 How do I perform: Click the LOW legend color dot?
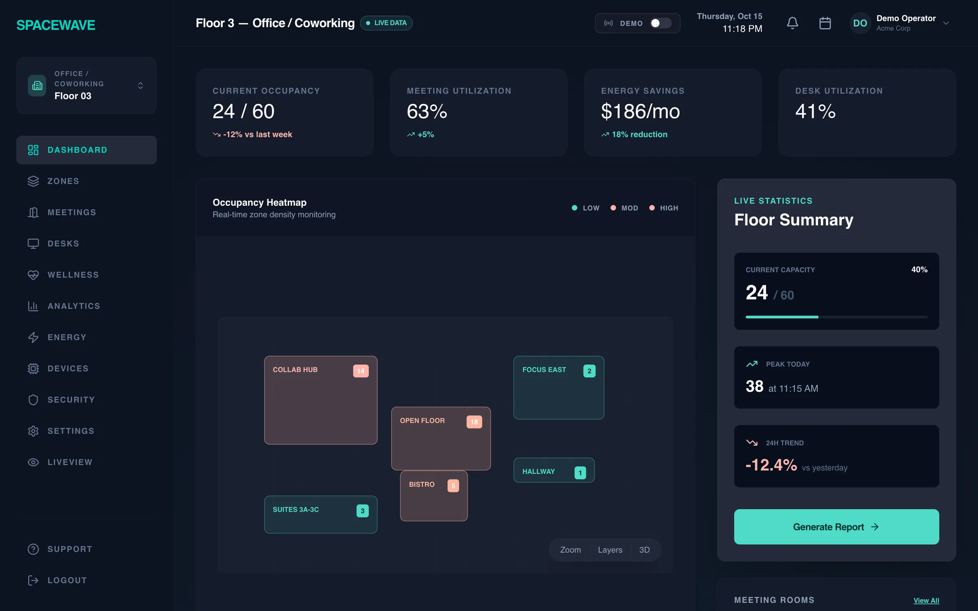(x=574, y=208)
